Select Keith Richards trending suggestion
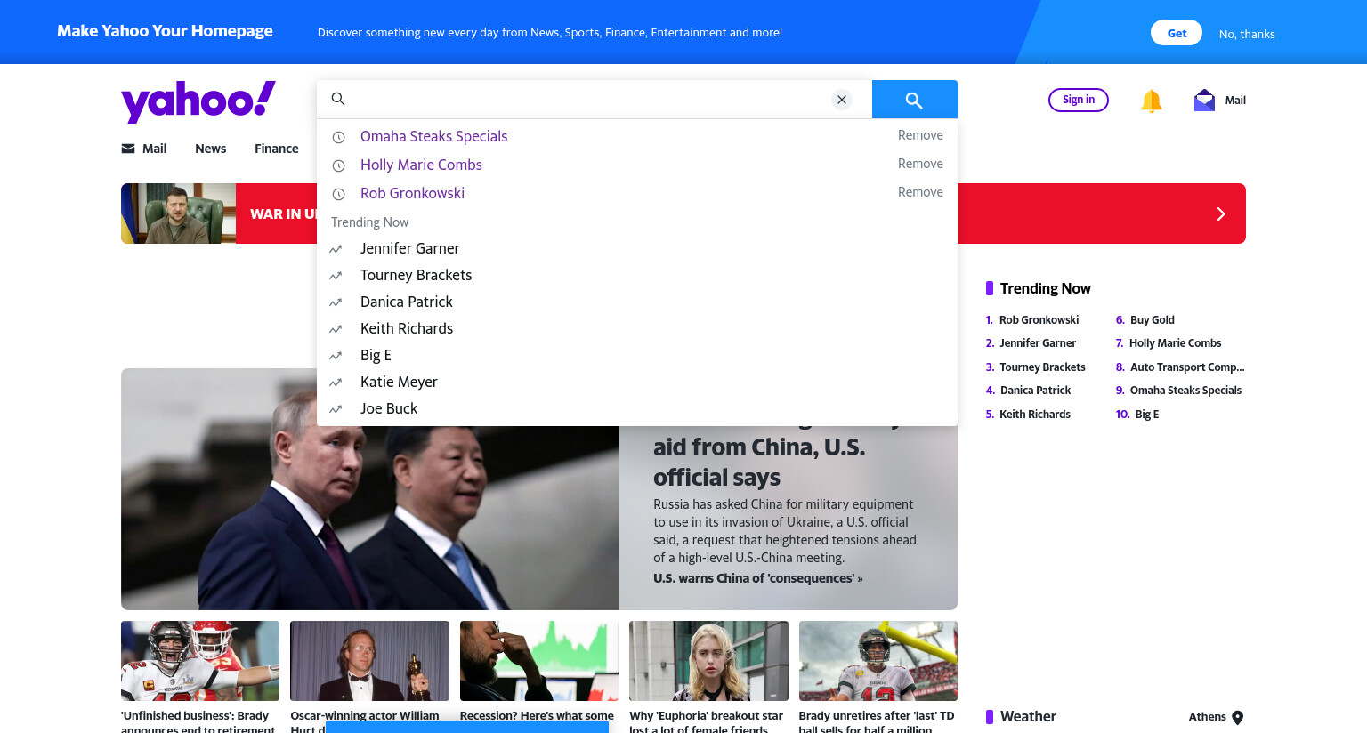This screenshot has width=1367, height=733. pyautogui.click(x=407, y=328)
